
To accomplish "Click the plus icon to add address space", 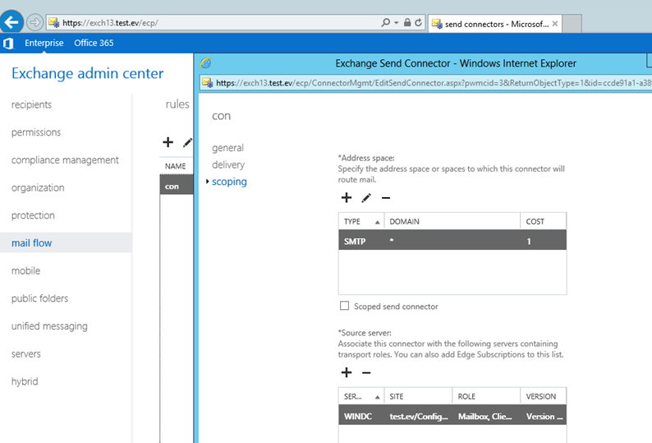I will coord(347,198).
